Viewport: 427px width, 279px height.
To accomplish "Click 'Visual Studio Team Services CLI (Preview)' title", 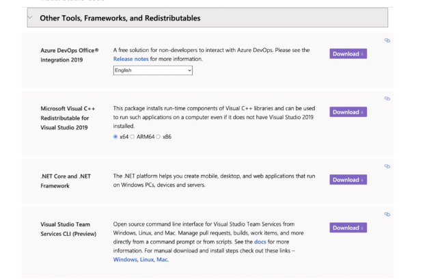I will pos(68,229).
